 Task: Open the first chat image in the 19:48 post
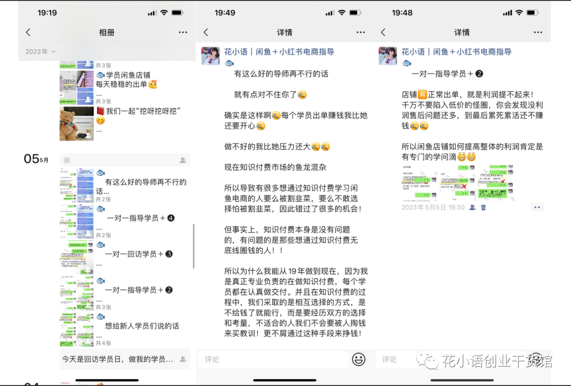[x=419, y=183]
